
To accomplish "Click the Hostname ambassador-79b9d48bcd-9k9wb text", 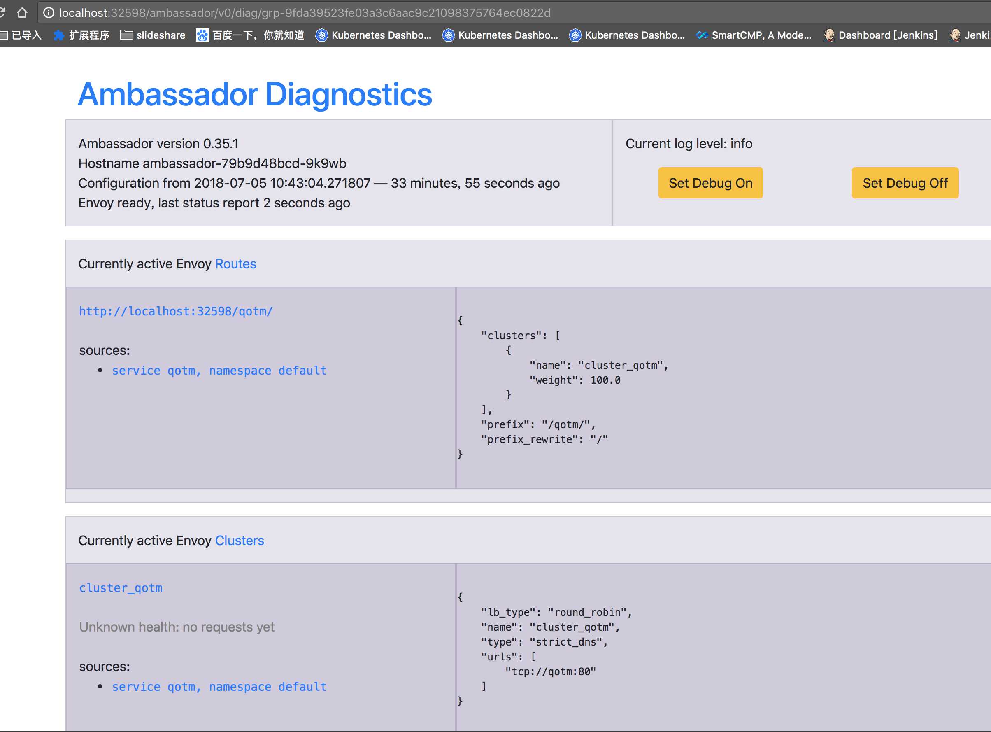I will pos(212,163).
